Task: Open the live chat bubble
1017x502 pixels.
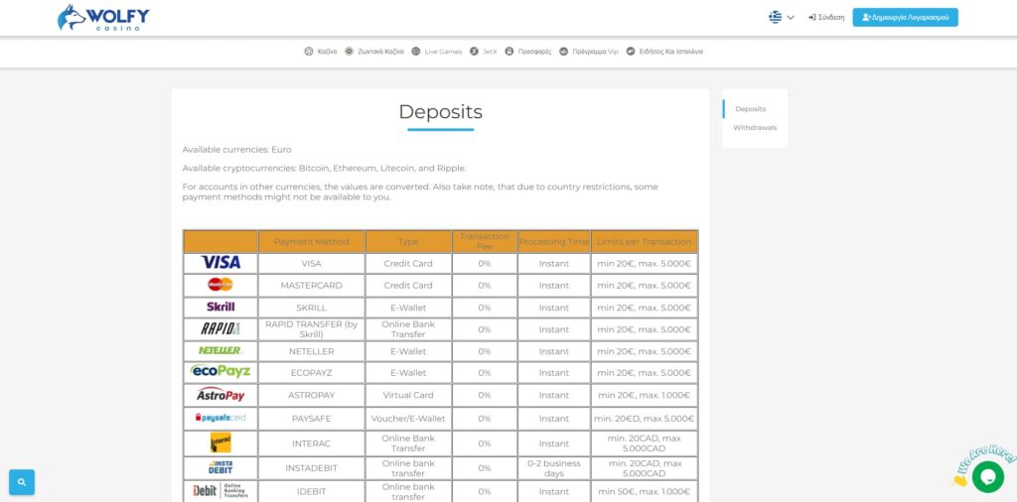Action: pyautogui.click(x=988, y=476)
